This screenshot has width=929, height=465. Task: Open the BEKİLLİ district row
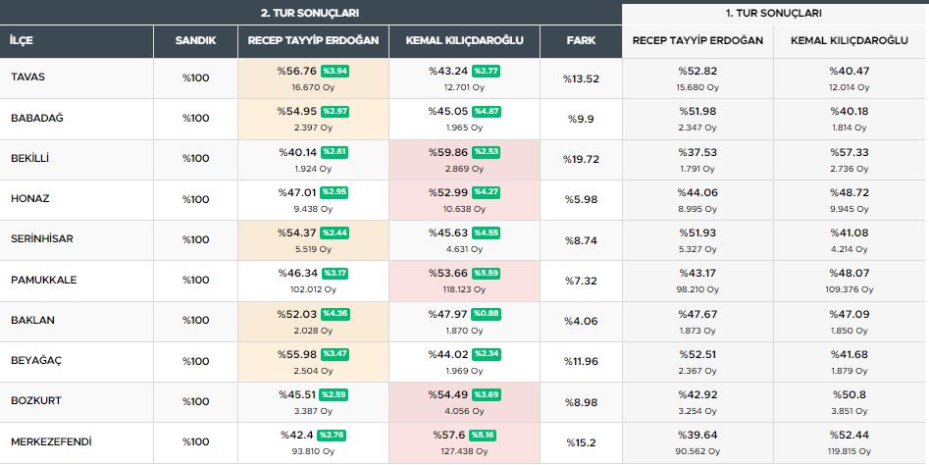[462, 159]
